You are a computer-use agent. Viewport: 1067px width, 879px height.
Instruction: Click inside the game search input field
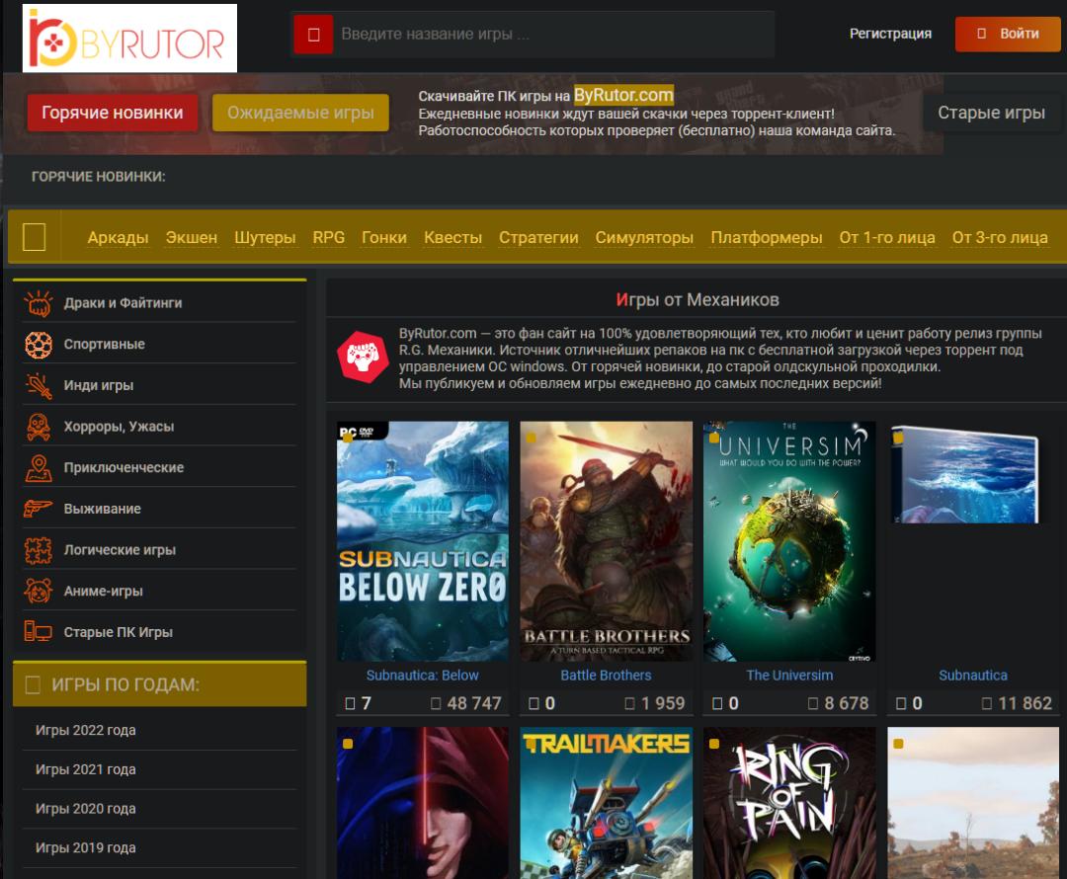543,33
